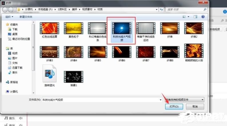Click the Back navigation arrow
Image resolution: width=227 pixels, height=126 pixels.
pyautogui.click(x=5, y=10)
